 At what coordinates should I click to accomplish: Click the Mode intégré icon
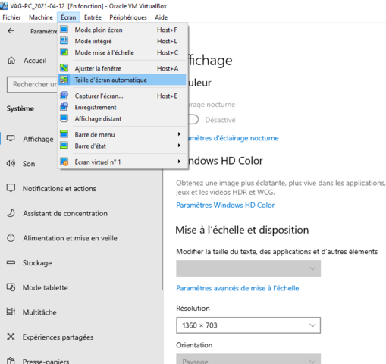tap(64, 41)
